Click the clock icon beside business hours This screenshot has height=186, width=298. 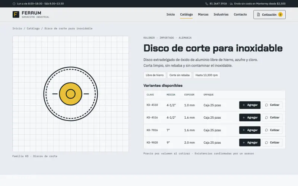point(14,4)
